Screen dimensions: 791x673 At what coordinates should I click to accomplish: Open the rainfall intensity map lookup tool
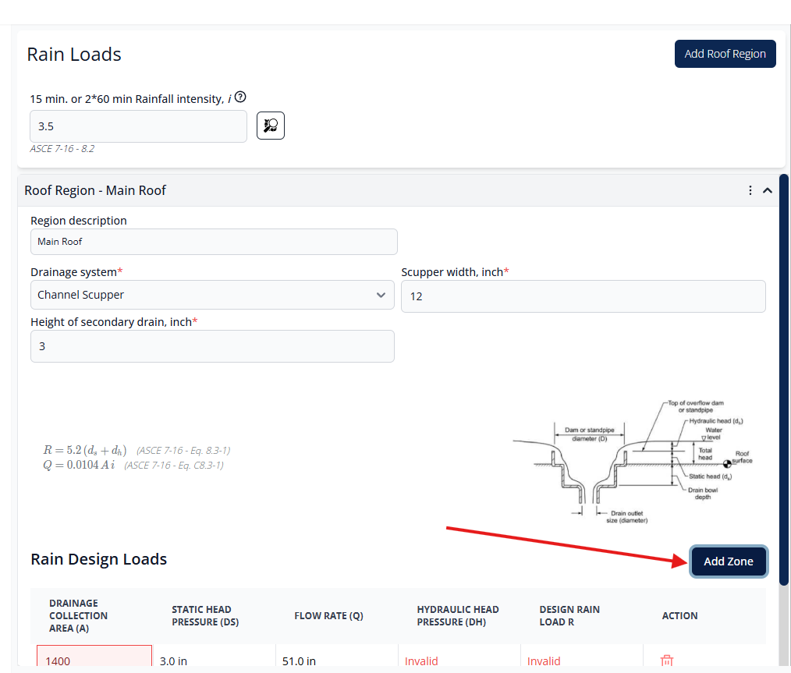point(270,125)
